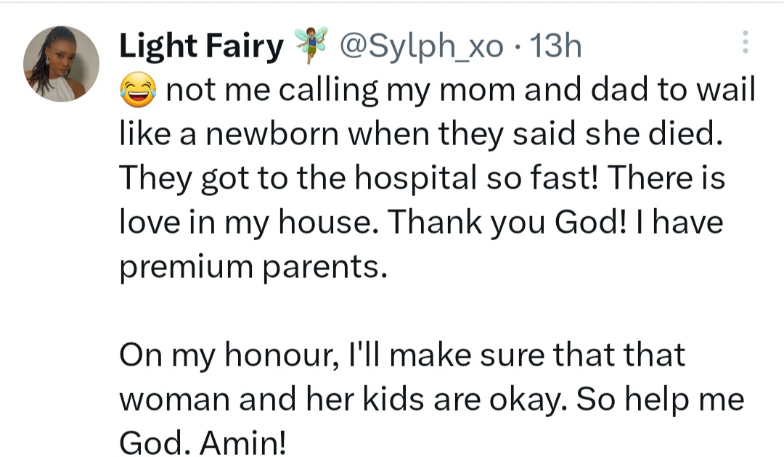Click the words "premium parents."

click(x=249, y=267)
